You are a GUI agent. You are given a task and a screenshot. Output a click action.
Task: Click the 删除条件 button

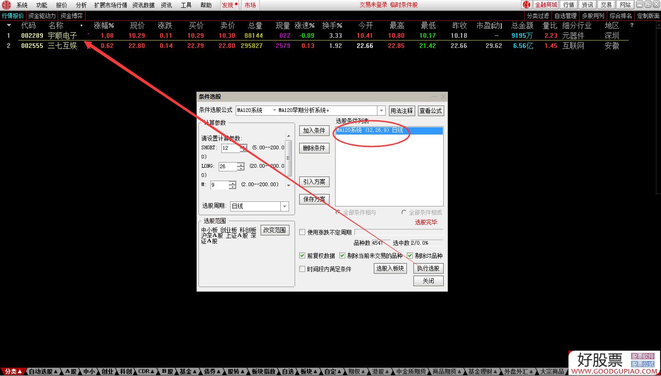click(314, 148)
